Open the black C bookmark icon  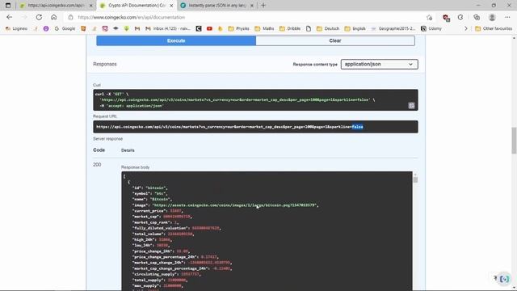tap(199, 29)
